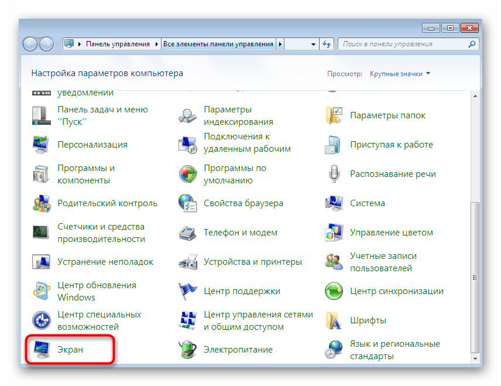The width and height of the screenshot is (501, 386).
Task: Open the Язык и региональные стандарты icon
Action: click(334, 350)
